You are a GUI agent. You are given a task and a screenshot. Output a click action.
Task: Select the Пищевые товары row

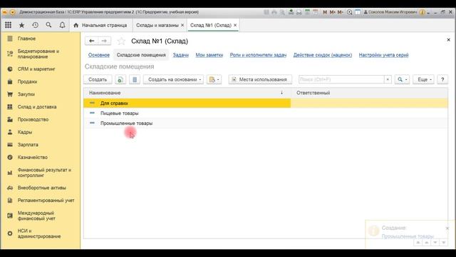[266, 113]
